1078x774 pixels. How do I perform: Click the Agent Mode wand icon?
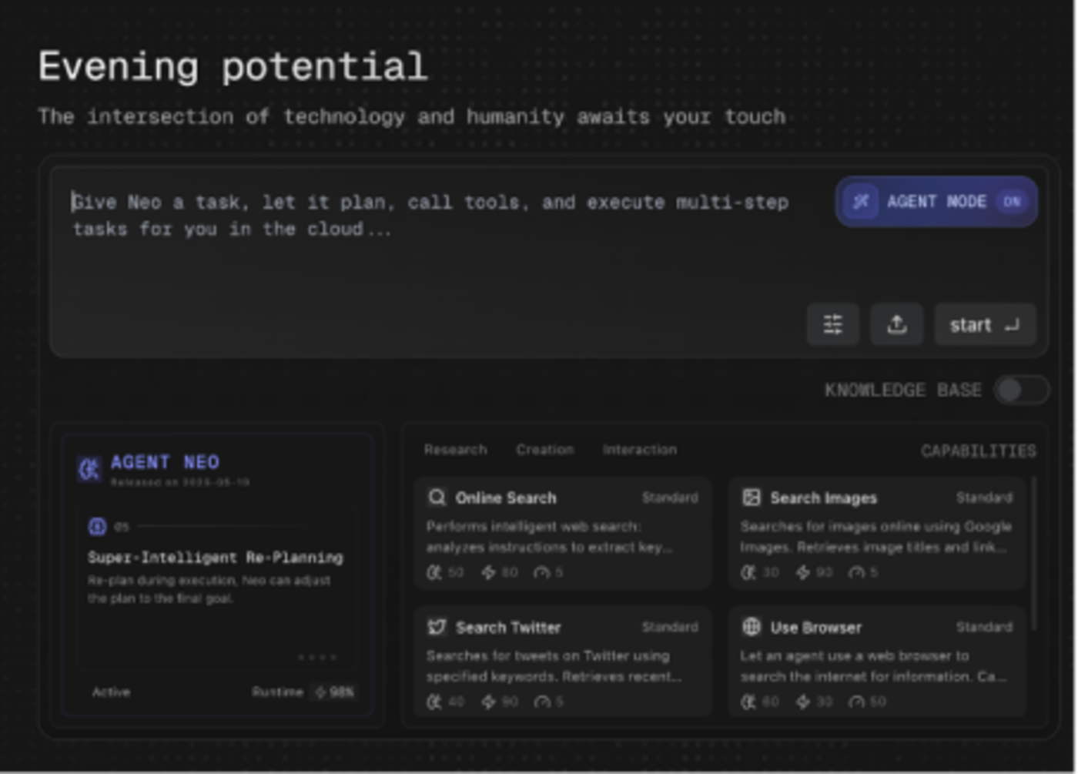(861, 202)
